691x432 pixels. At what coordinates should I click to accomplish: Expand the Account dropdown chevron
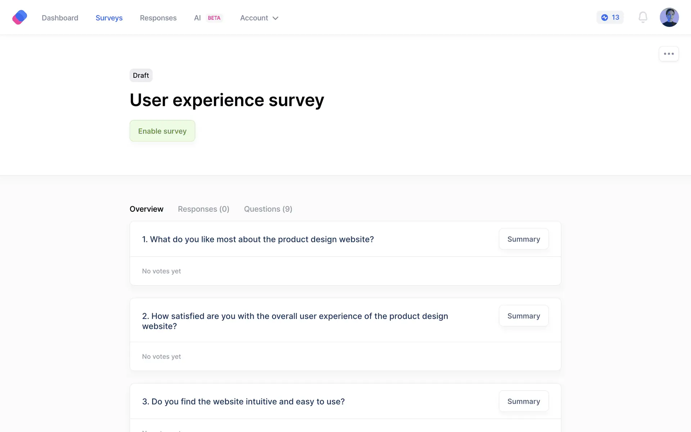tap(276, 18)
